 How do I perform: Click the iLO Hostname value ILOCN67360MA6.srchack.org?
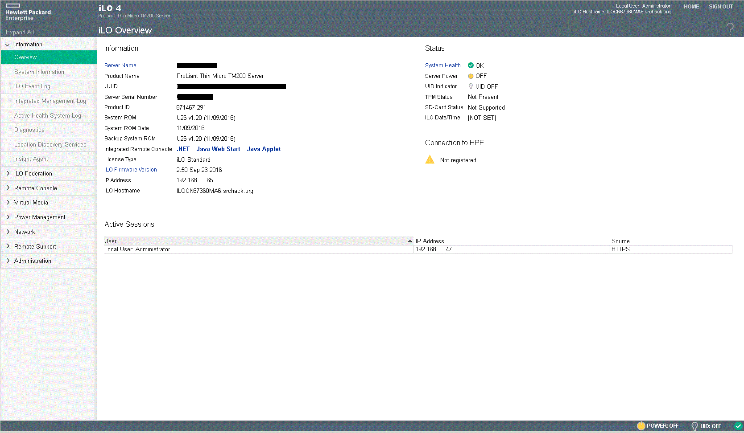point(215,191)
